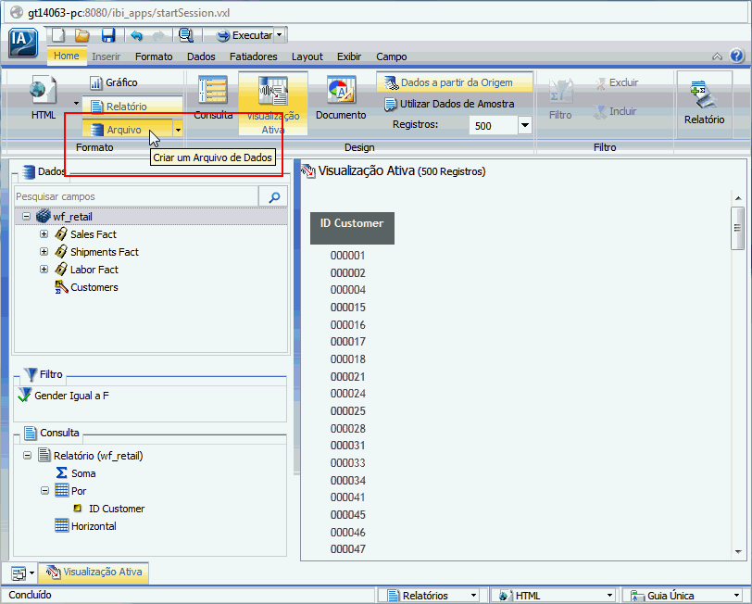Image resolution: width=752 pixels, height=604 pixels.
Task: Open the Exibir ribbon tab
Action: click(x=348, y=57)
